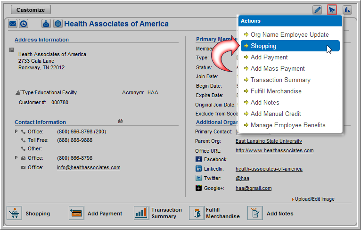Open the health-associates-of-america LinkedIn link
This screenshot has width=361, height=230.
pyautogui.click(x=269, y=169)
